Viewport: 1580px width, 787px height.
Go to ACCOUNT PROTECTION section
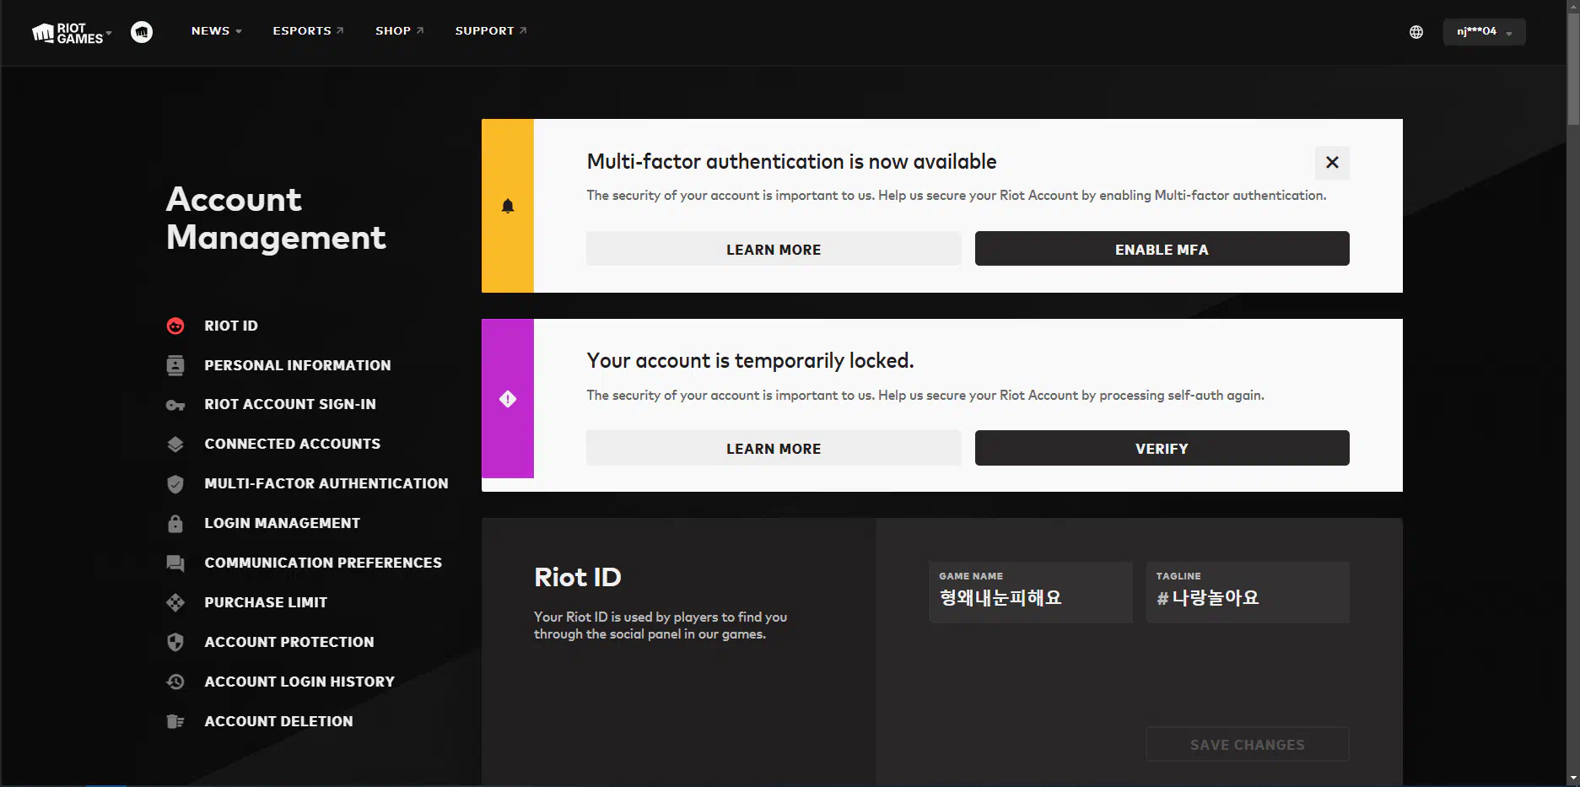point(289,643)
